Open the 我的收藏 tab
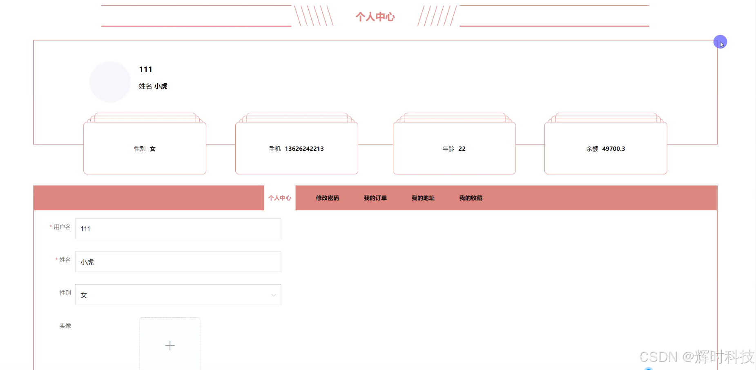Image resolution: width=756 pixels, height=370 pixels. coord(471,198)
